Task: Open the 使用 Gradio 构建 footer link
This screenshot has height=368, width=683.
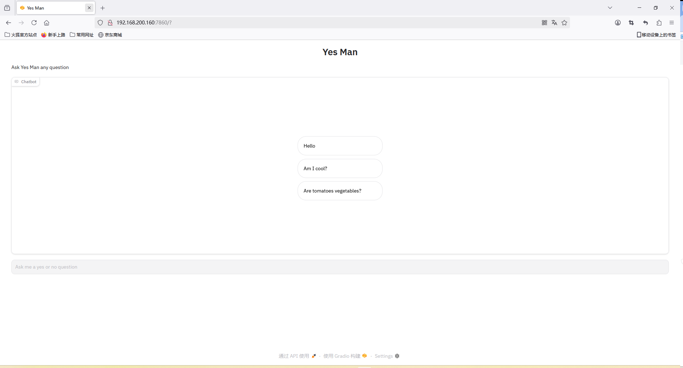Action: tap(345, 356)
